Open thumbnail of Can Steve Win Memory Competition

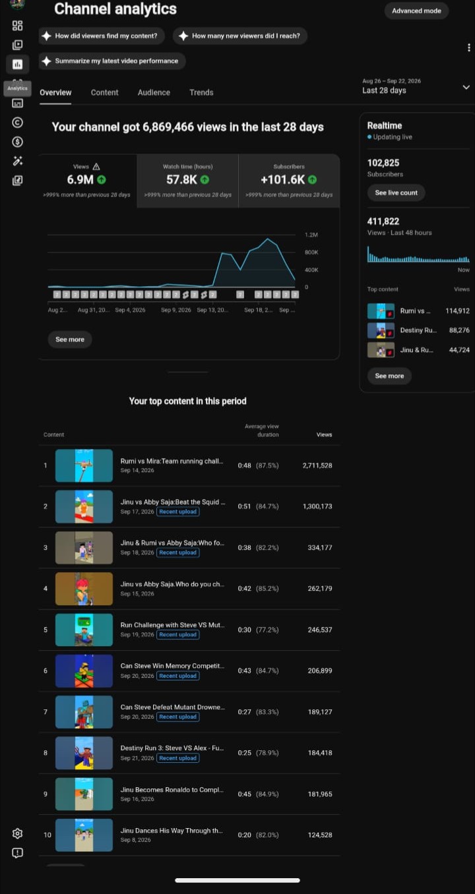coord(84,670)
